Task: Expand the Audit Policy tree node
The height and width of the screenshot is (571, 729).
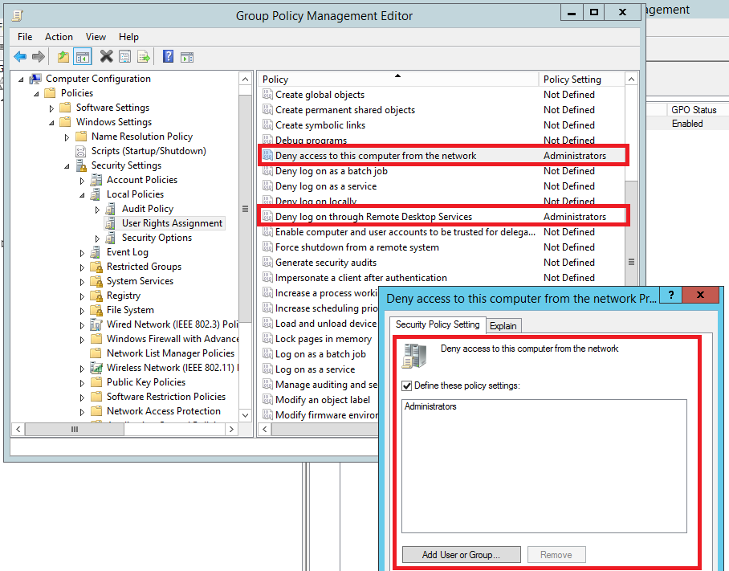Action: click(97, 210)
